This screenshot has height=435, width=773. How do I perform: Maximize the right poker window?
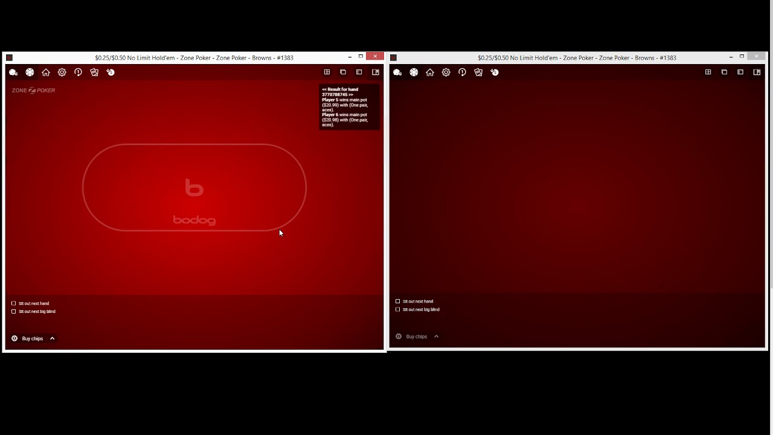point(742,57)
